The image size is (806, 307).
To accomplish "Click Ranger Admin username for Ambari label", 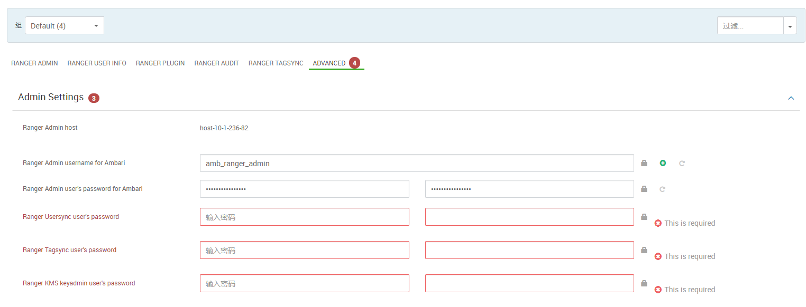I will (74, 163).
